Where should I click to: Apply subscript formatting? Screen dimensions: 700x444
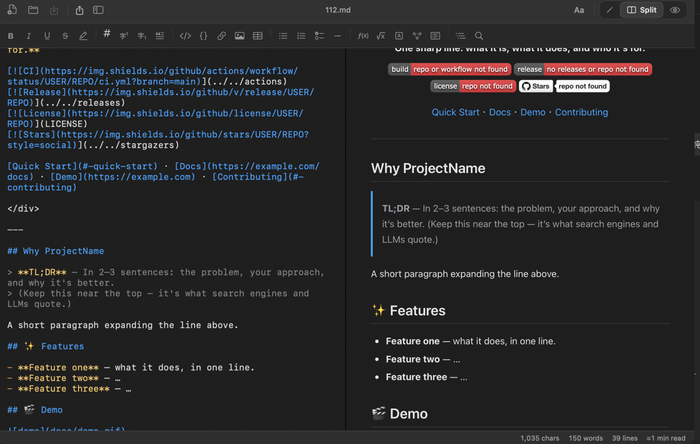[142, 36]
